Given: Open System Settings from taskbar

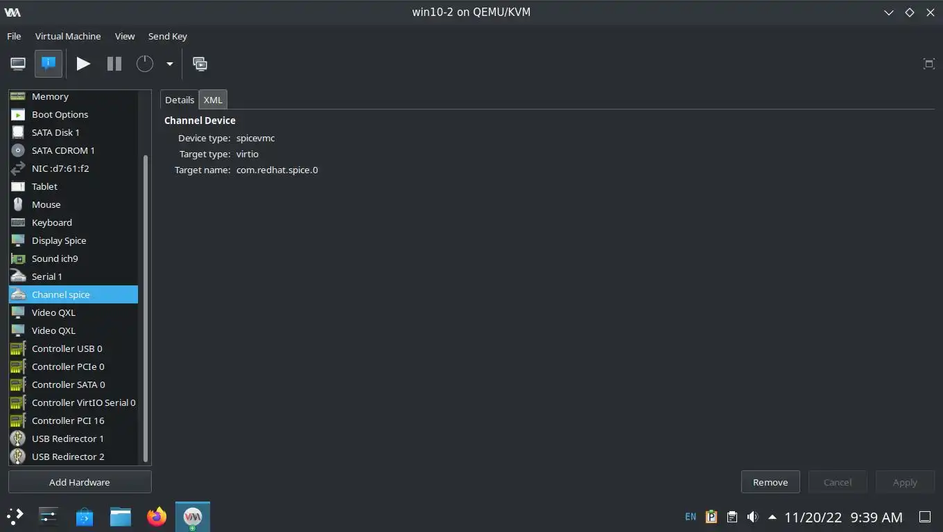Looking at the screenshot, I should point(49,516).
